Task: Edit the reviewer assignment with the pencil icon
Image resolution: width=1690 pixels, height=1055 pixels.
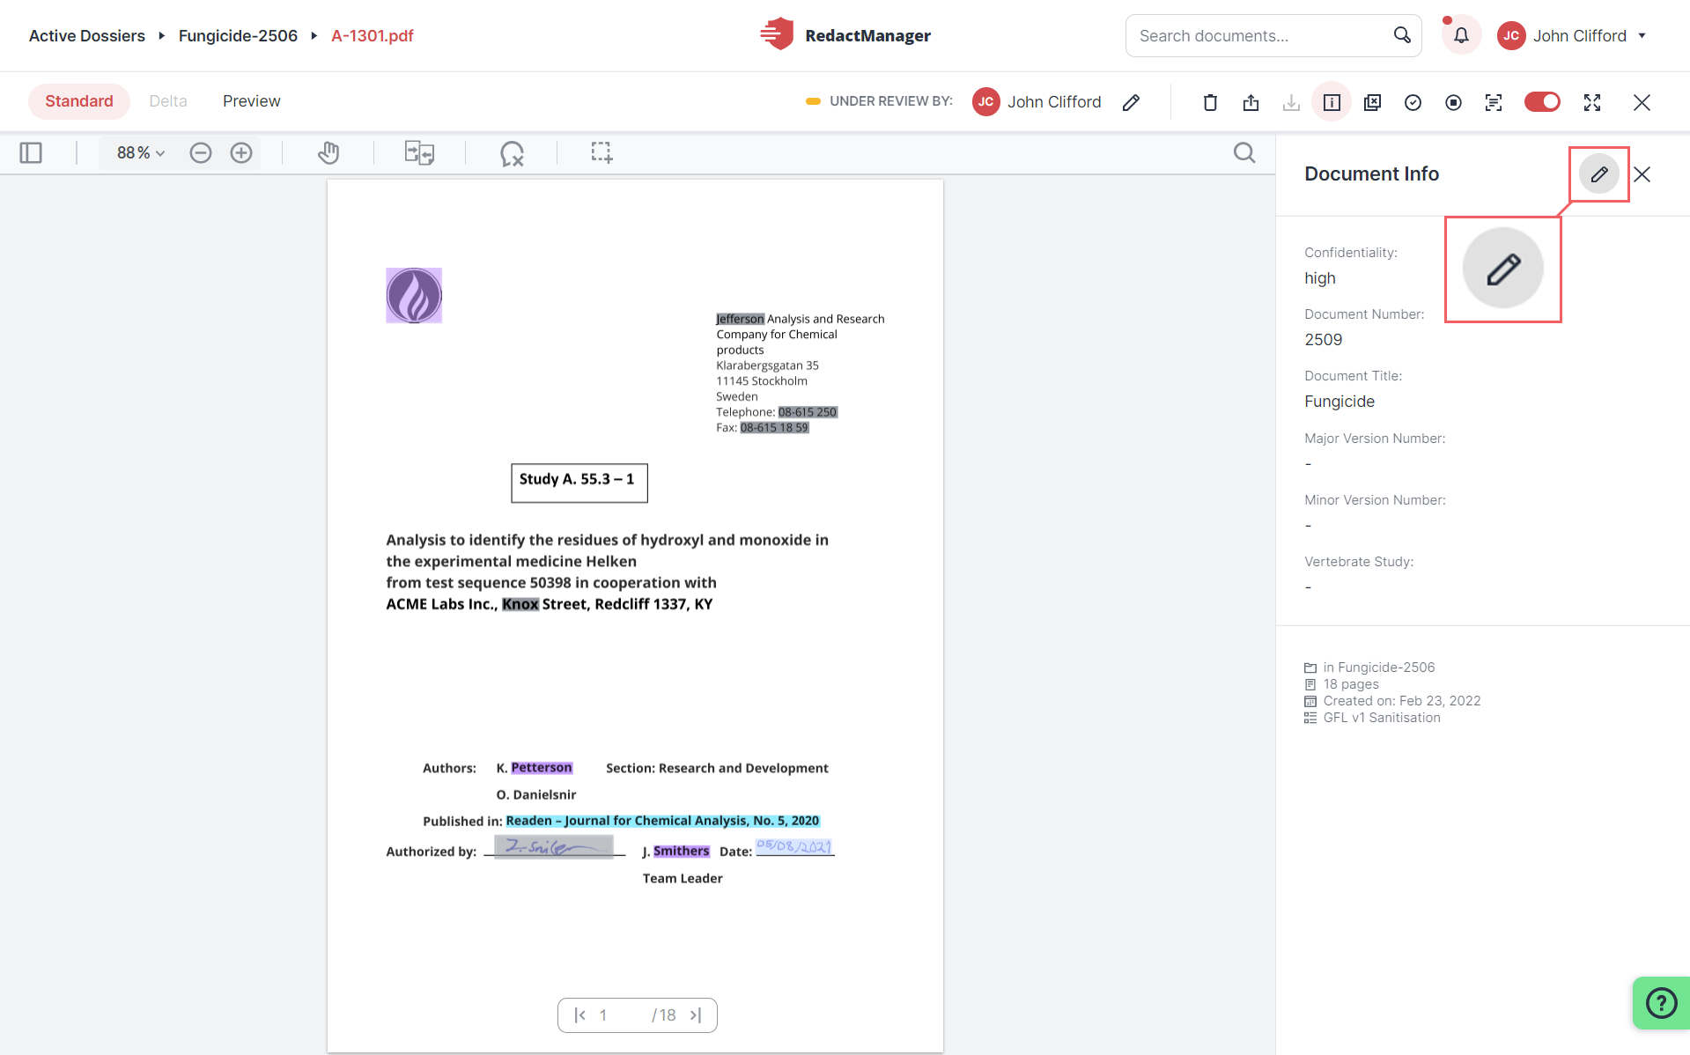Action: point(1132,102)
